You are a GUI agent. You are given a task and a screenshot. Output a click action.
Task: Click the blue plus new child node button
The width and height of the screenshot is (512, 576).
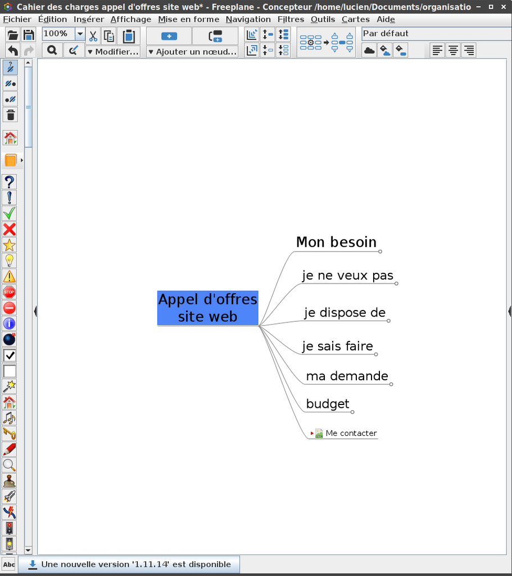[169, 36]
